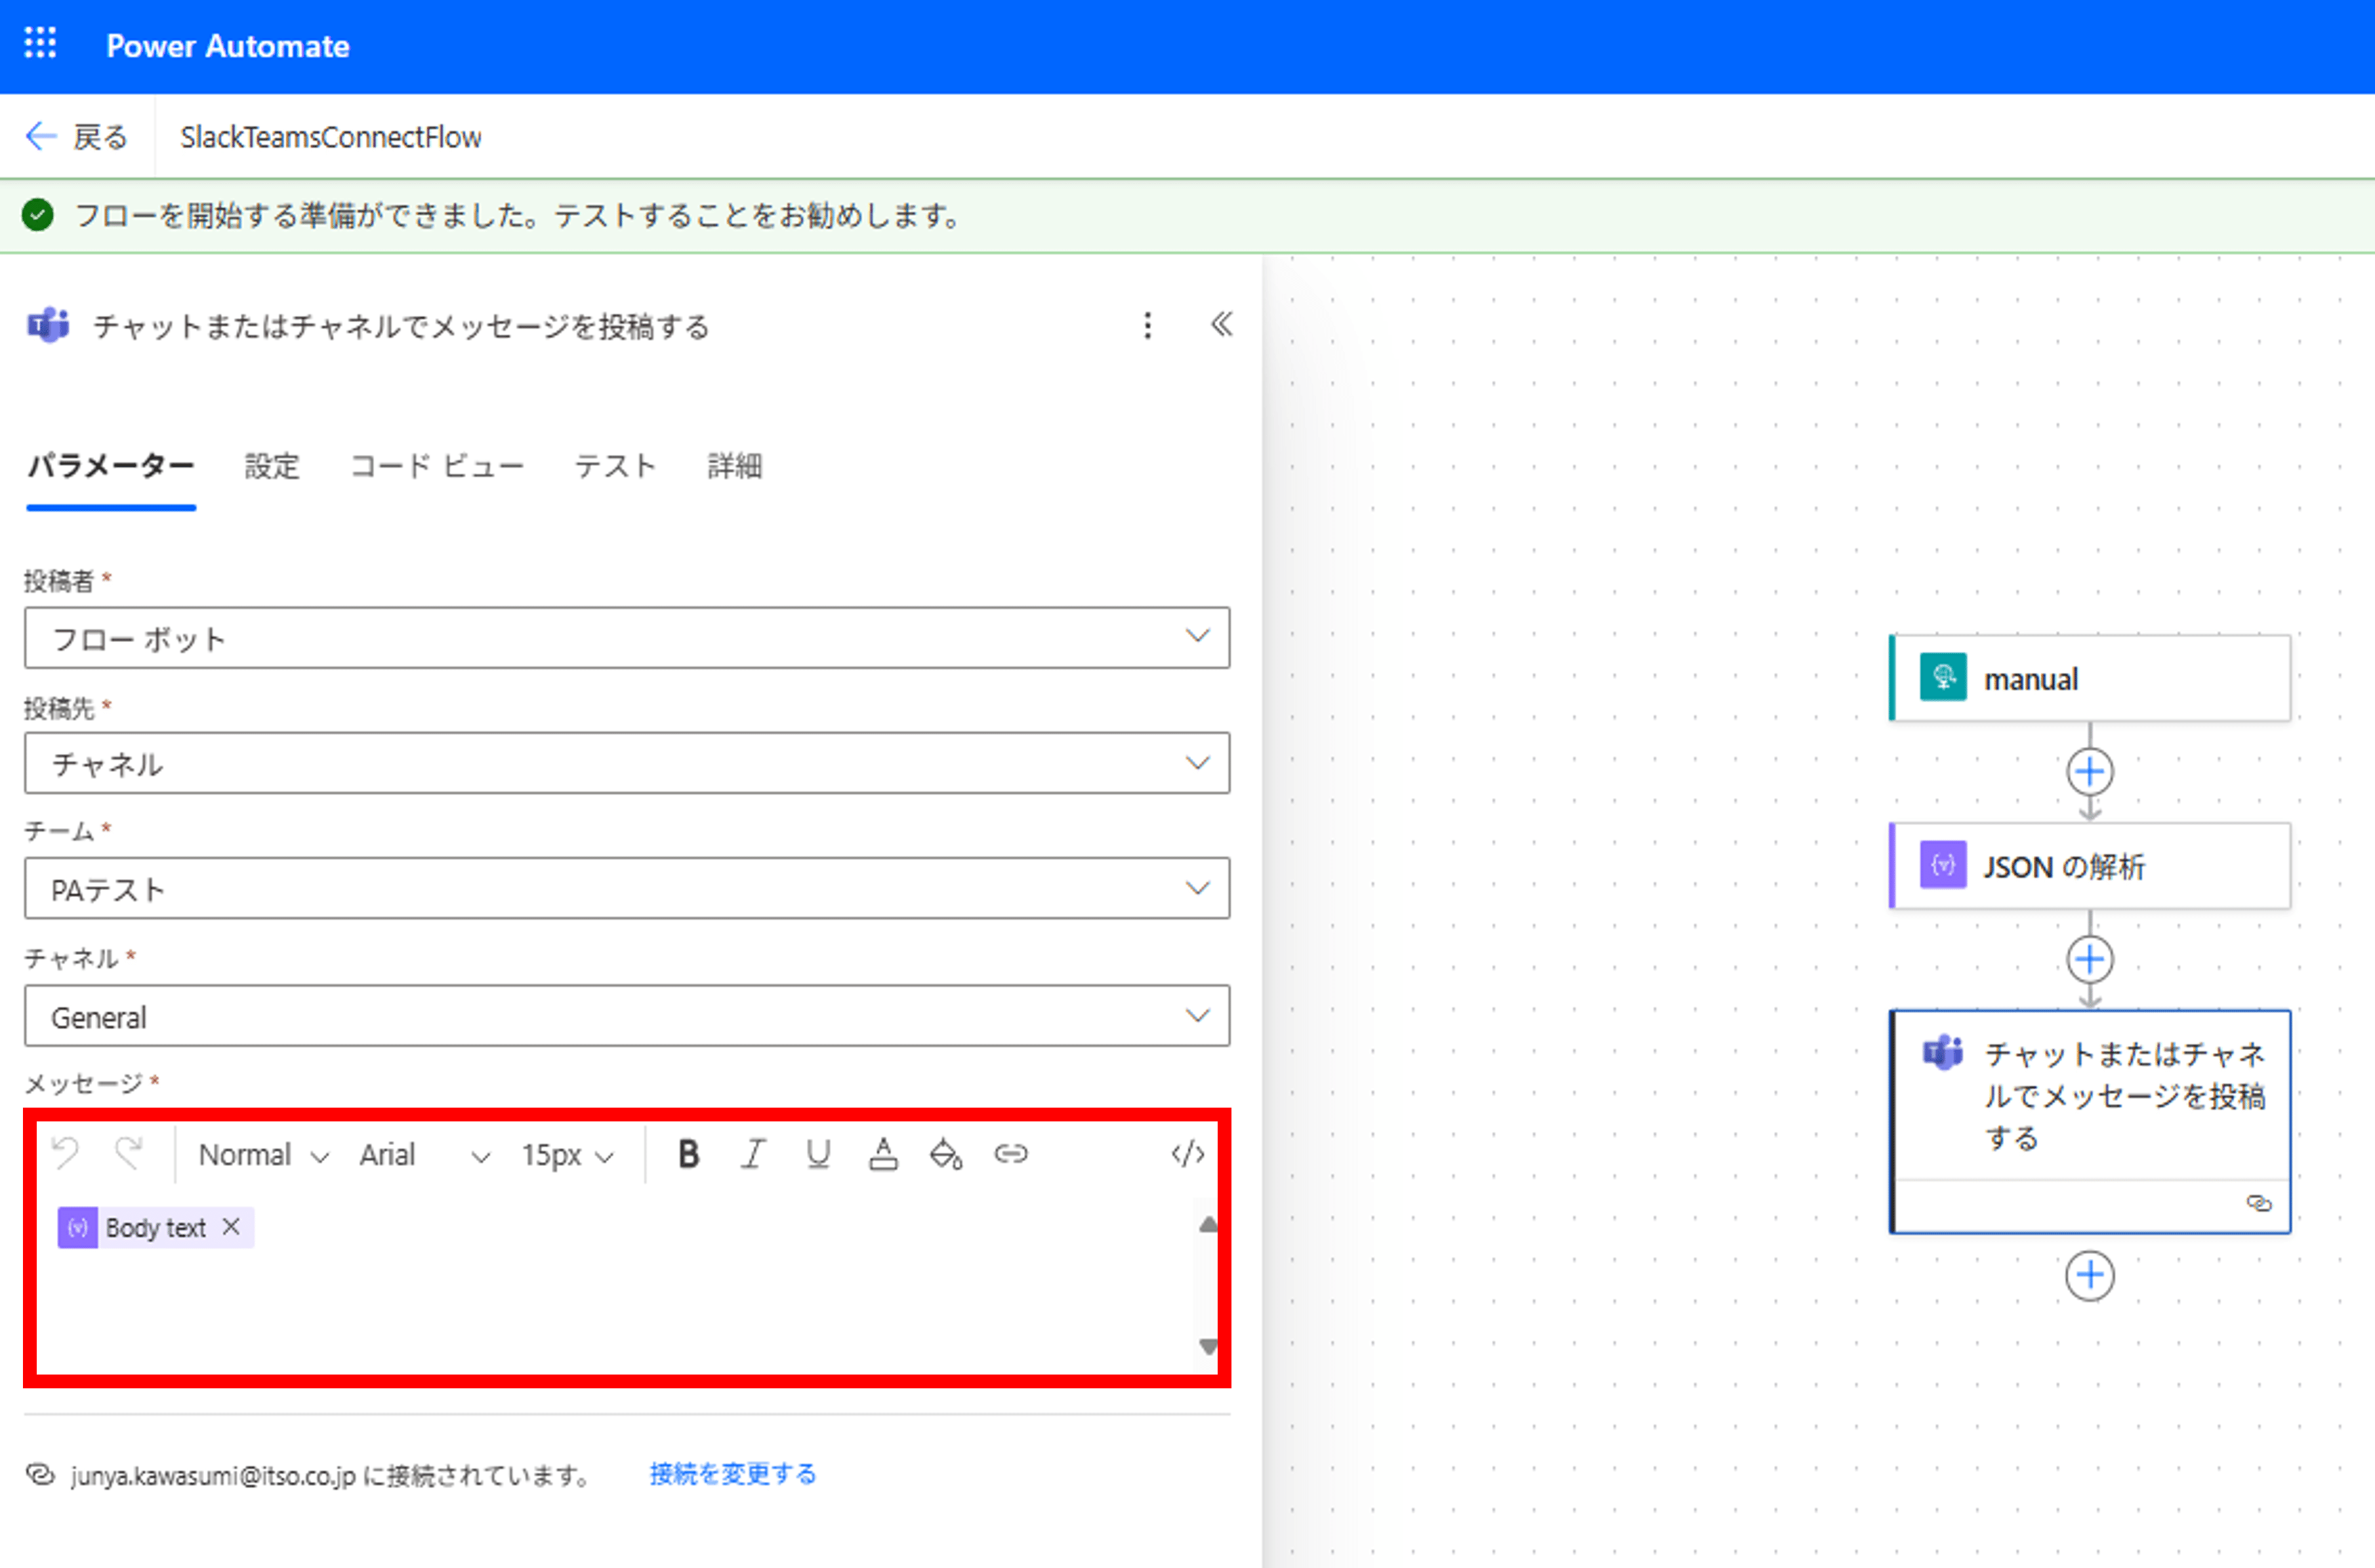Click the bold formatting icon

point(688,1154)
